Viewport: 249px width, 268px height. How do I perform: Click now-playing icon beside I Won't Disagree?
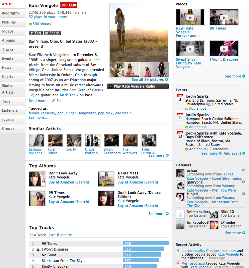pos(38,250)
